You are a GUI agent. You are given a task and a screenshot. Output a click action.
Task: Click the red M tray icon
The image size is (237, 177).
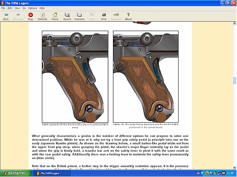[x=224, y=173]
